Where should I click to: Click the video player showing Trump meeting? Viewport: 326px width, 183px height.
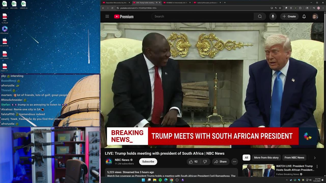pyautogui.click(x=212, y=85)
